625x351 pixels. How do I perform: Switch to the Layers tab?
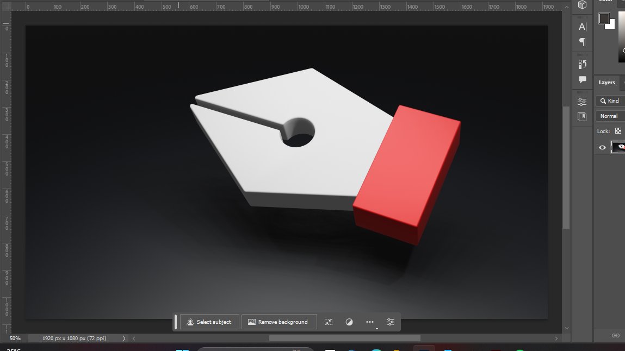tap(607, 83)
